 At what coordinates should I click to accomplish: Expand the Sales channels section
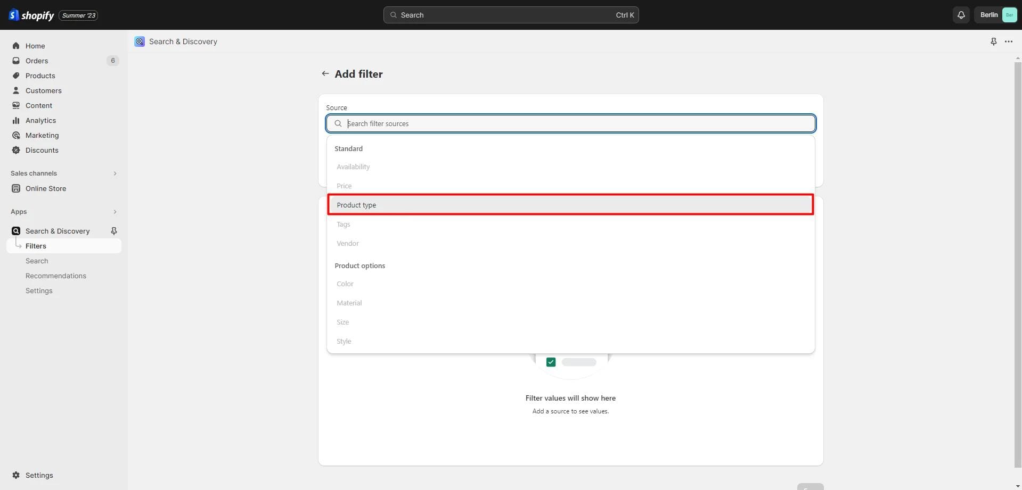[115, 173]
